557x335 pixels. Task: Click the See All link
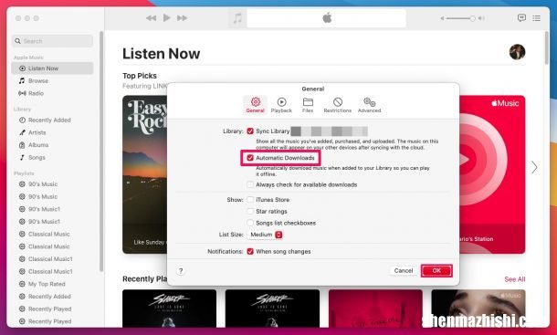click(x=514, y=279)
